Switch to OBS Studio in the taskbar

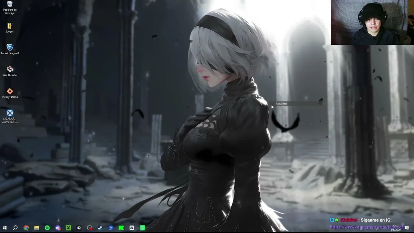tap(90, 228)
